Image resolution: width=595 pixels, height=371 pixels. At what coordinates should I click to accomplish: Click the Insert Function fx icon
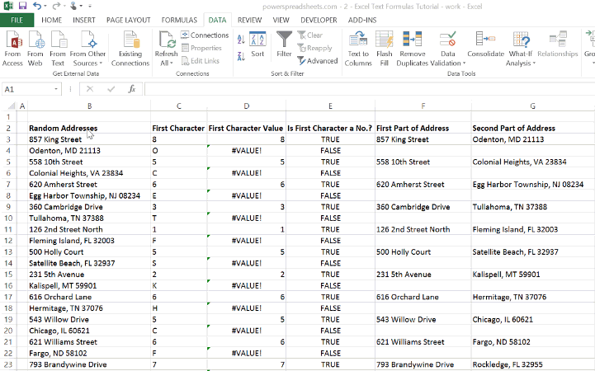(x=132, y=89)
